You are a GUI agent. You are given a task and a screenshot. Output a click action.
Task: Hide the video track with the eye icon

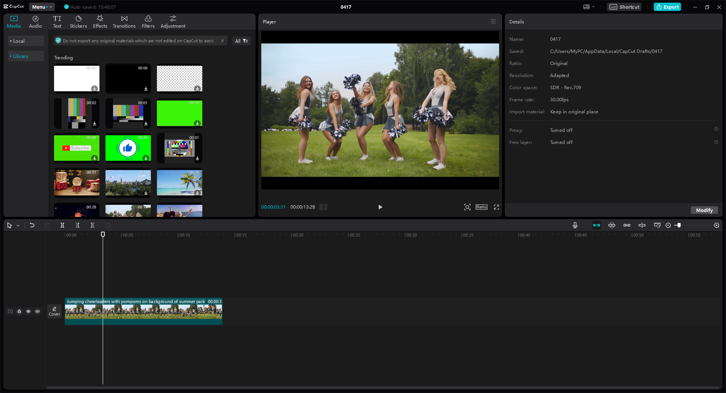tap(28, 311)
